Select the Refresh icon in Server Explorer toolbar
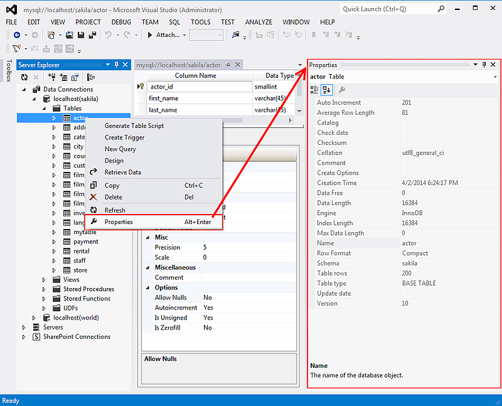This screenshot has width=502, height=406. click(24, 76)
